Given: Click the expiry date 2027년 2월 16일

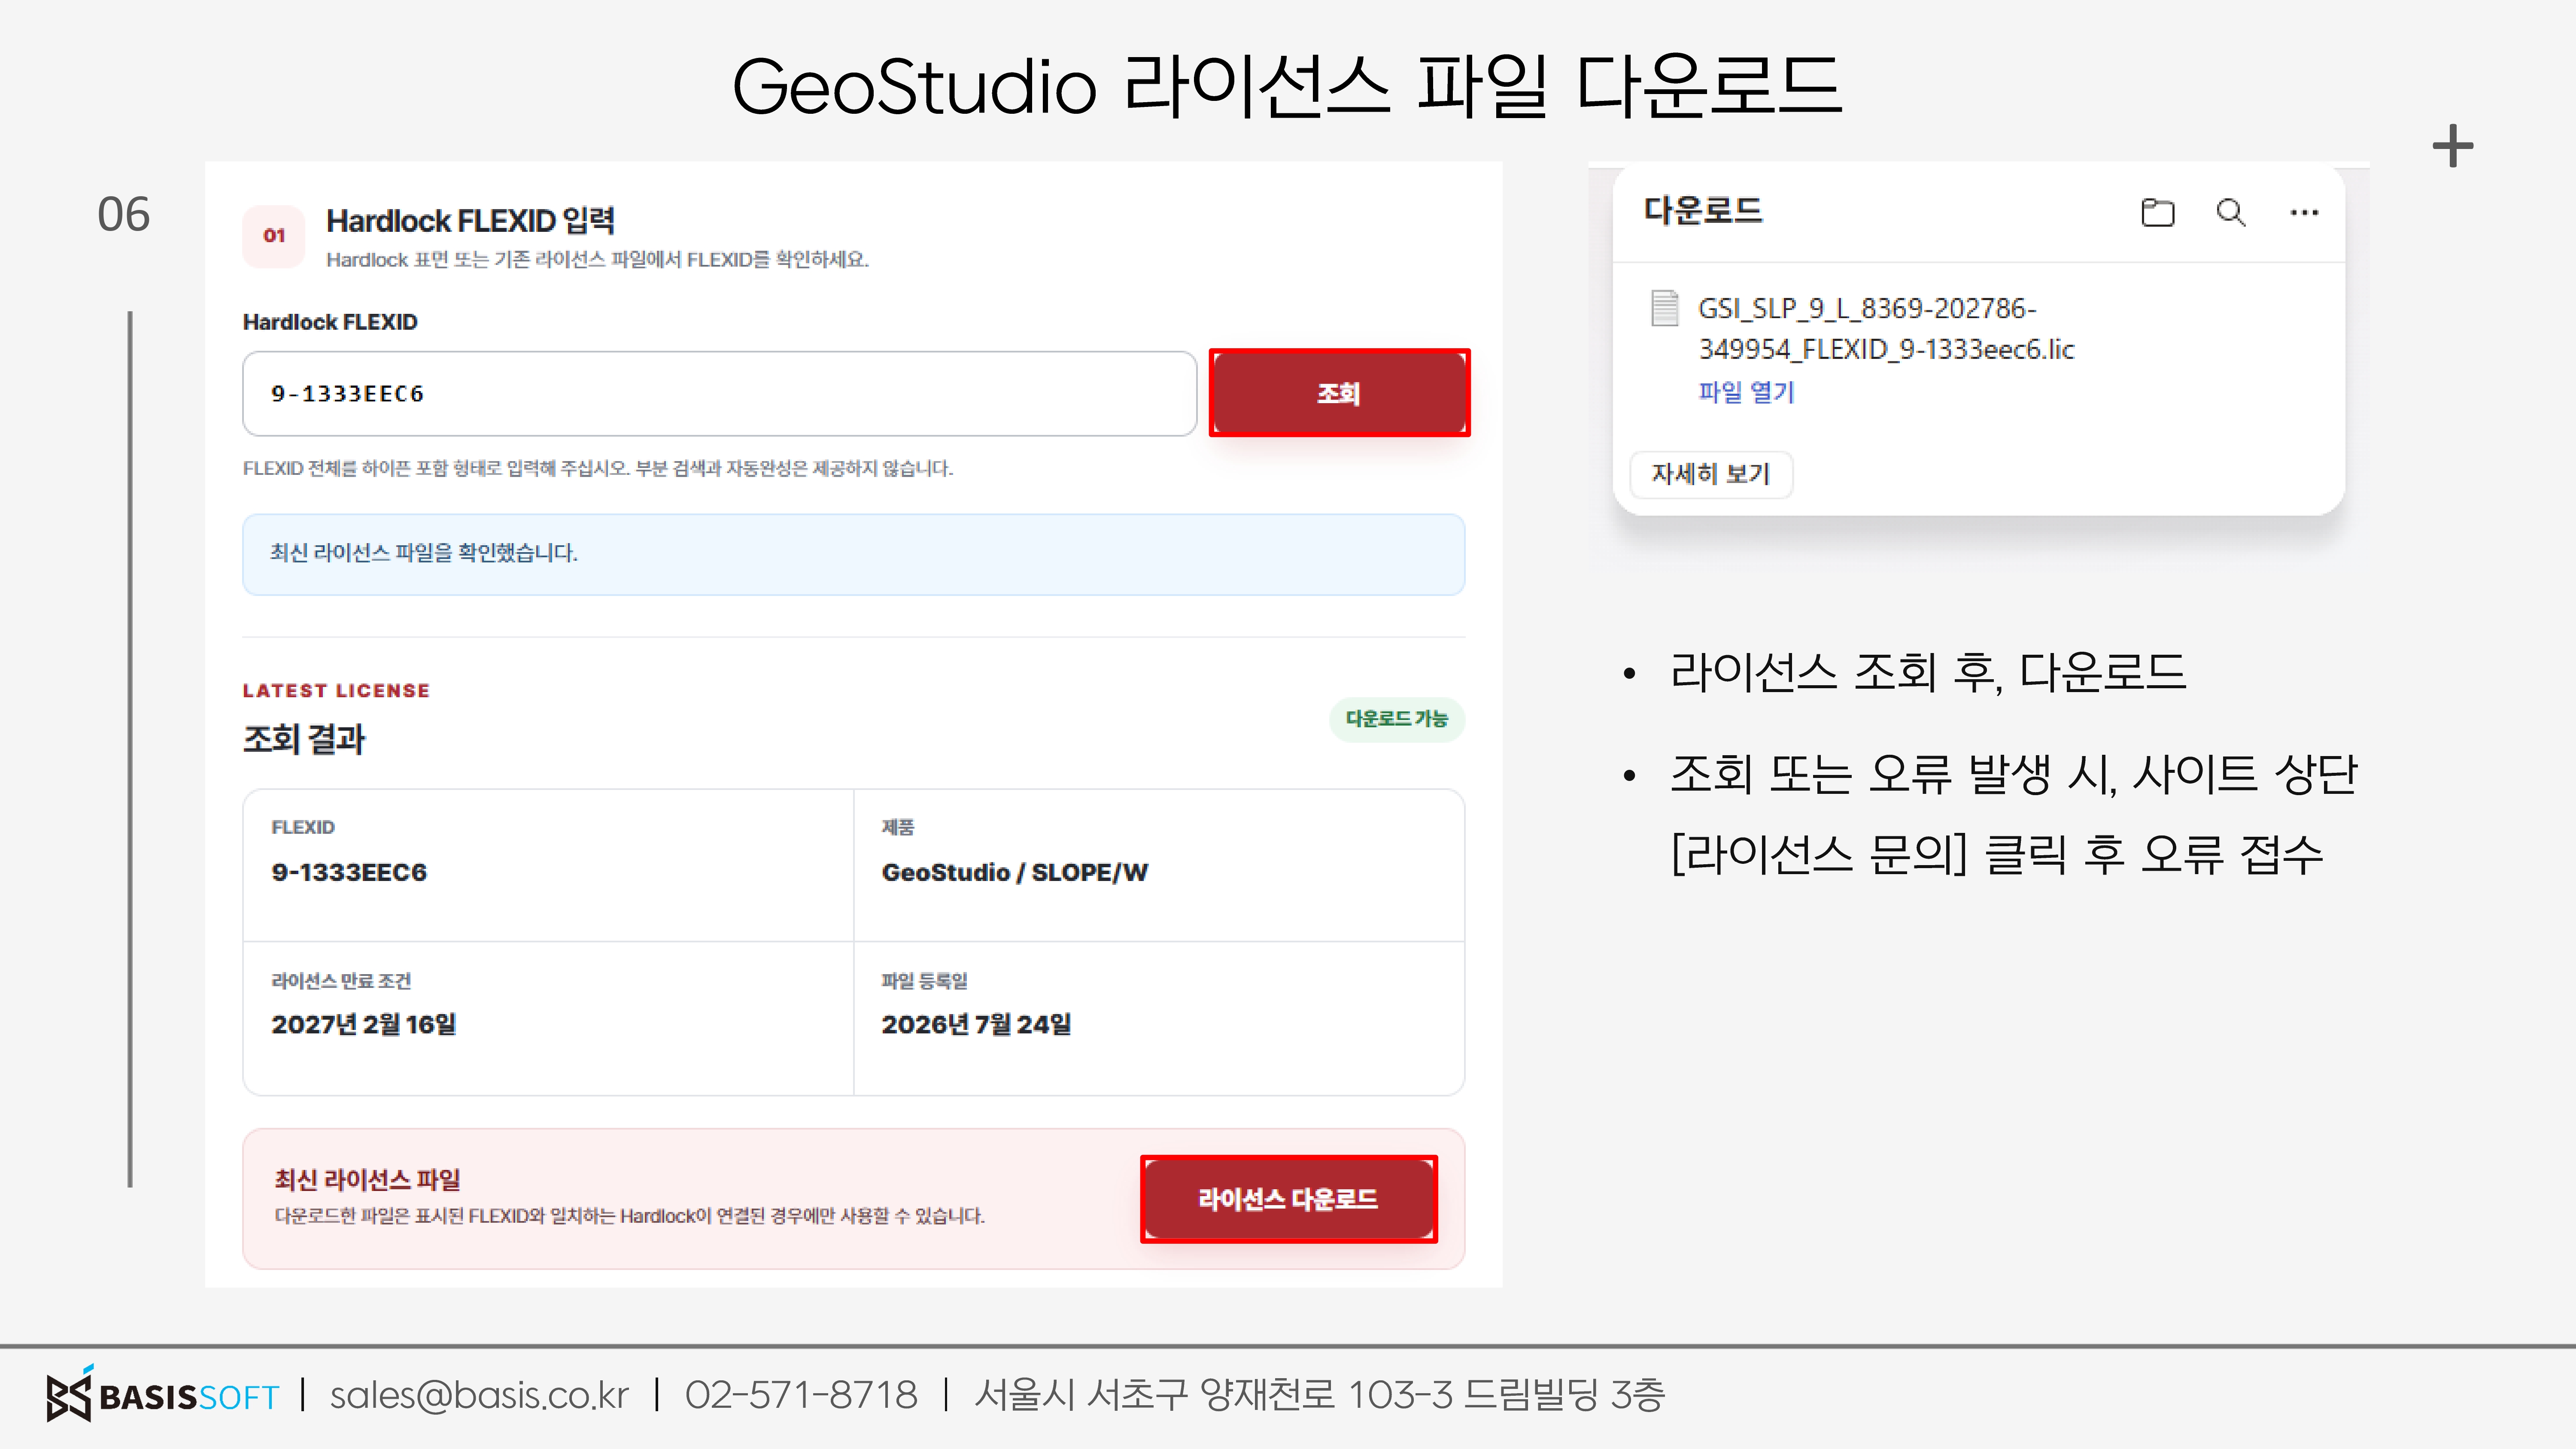Looking at the screenshot, I should pyautogui.click(x=364, y=1024).
